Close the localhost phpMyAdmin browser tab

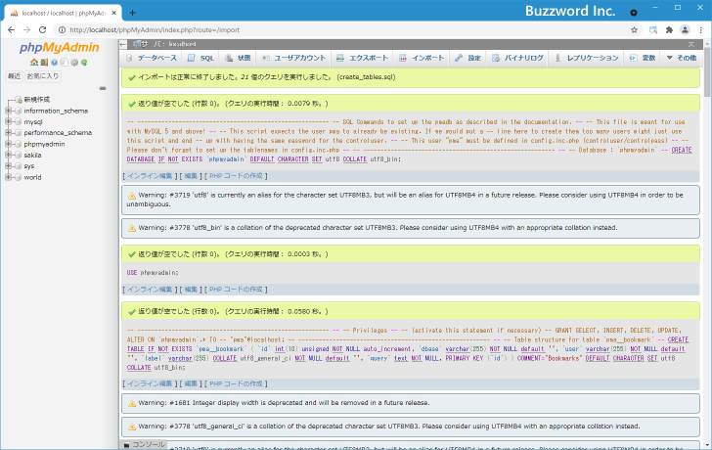point(114,13)
